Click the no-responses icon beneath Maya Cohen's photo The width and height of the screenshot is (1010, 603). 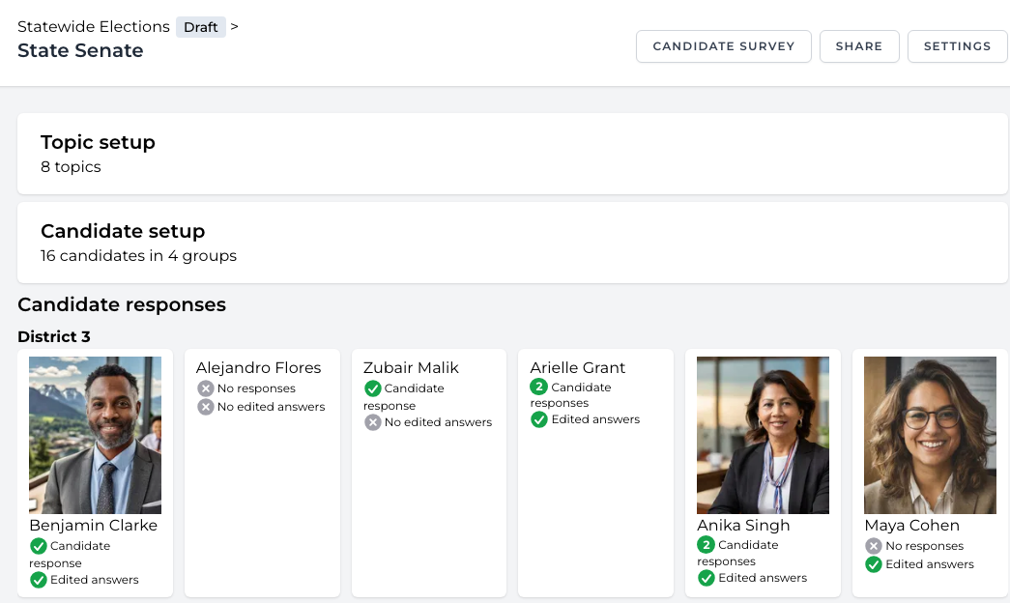point(873,546)
